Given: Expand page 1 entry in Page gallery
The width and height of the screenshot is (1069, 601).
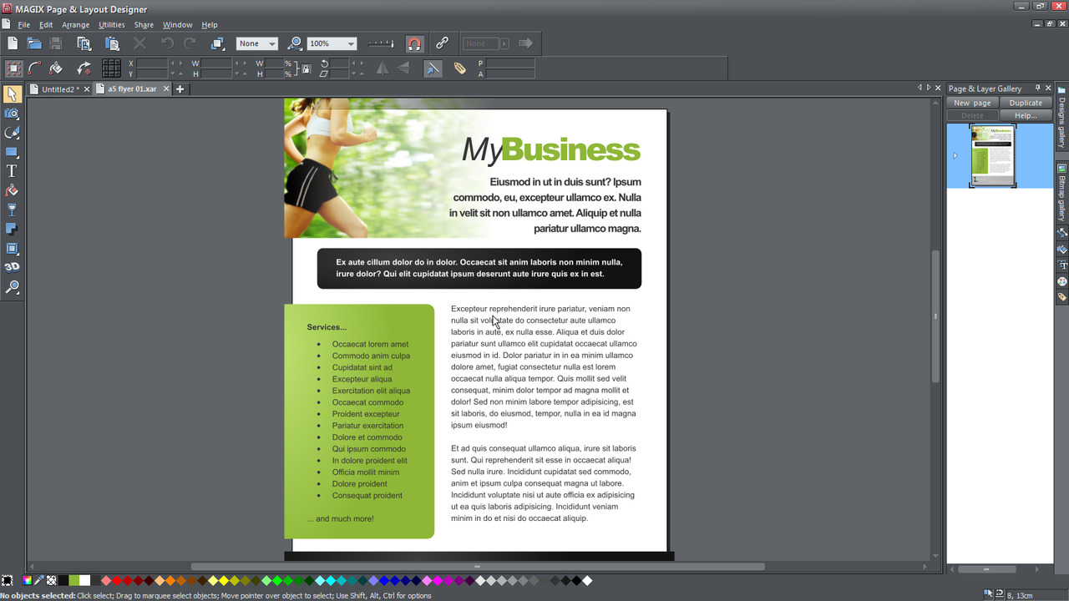Looking at the screenshot, I should pyautogui.click(x=955, y=155).
